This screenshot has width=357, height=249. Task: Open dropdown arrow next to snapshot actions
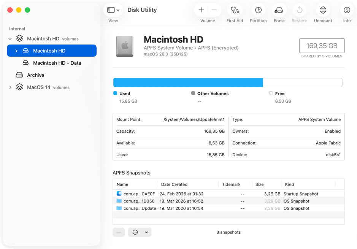(146, 232)
